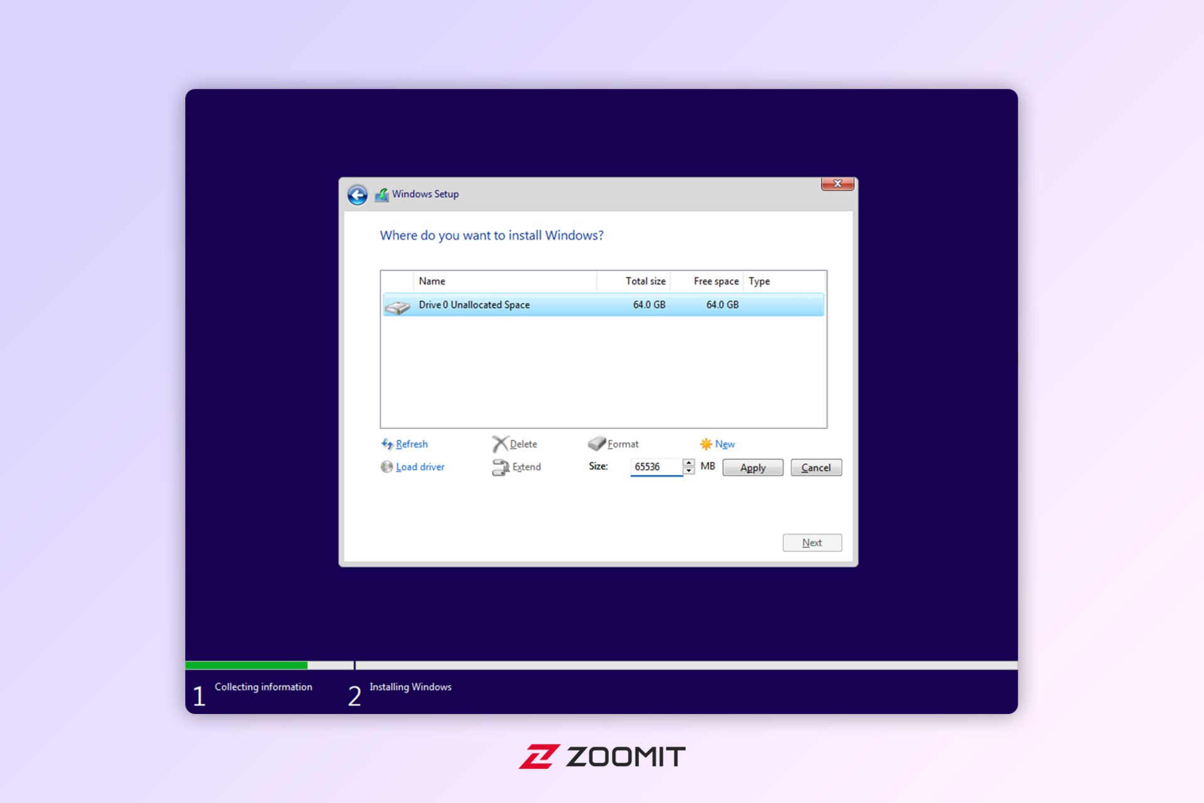Click the New link
The width and height of the screenshot is (1204, 803).
tap(725, 444)
